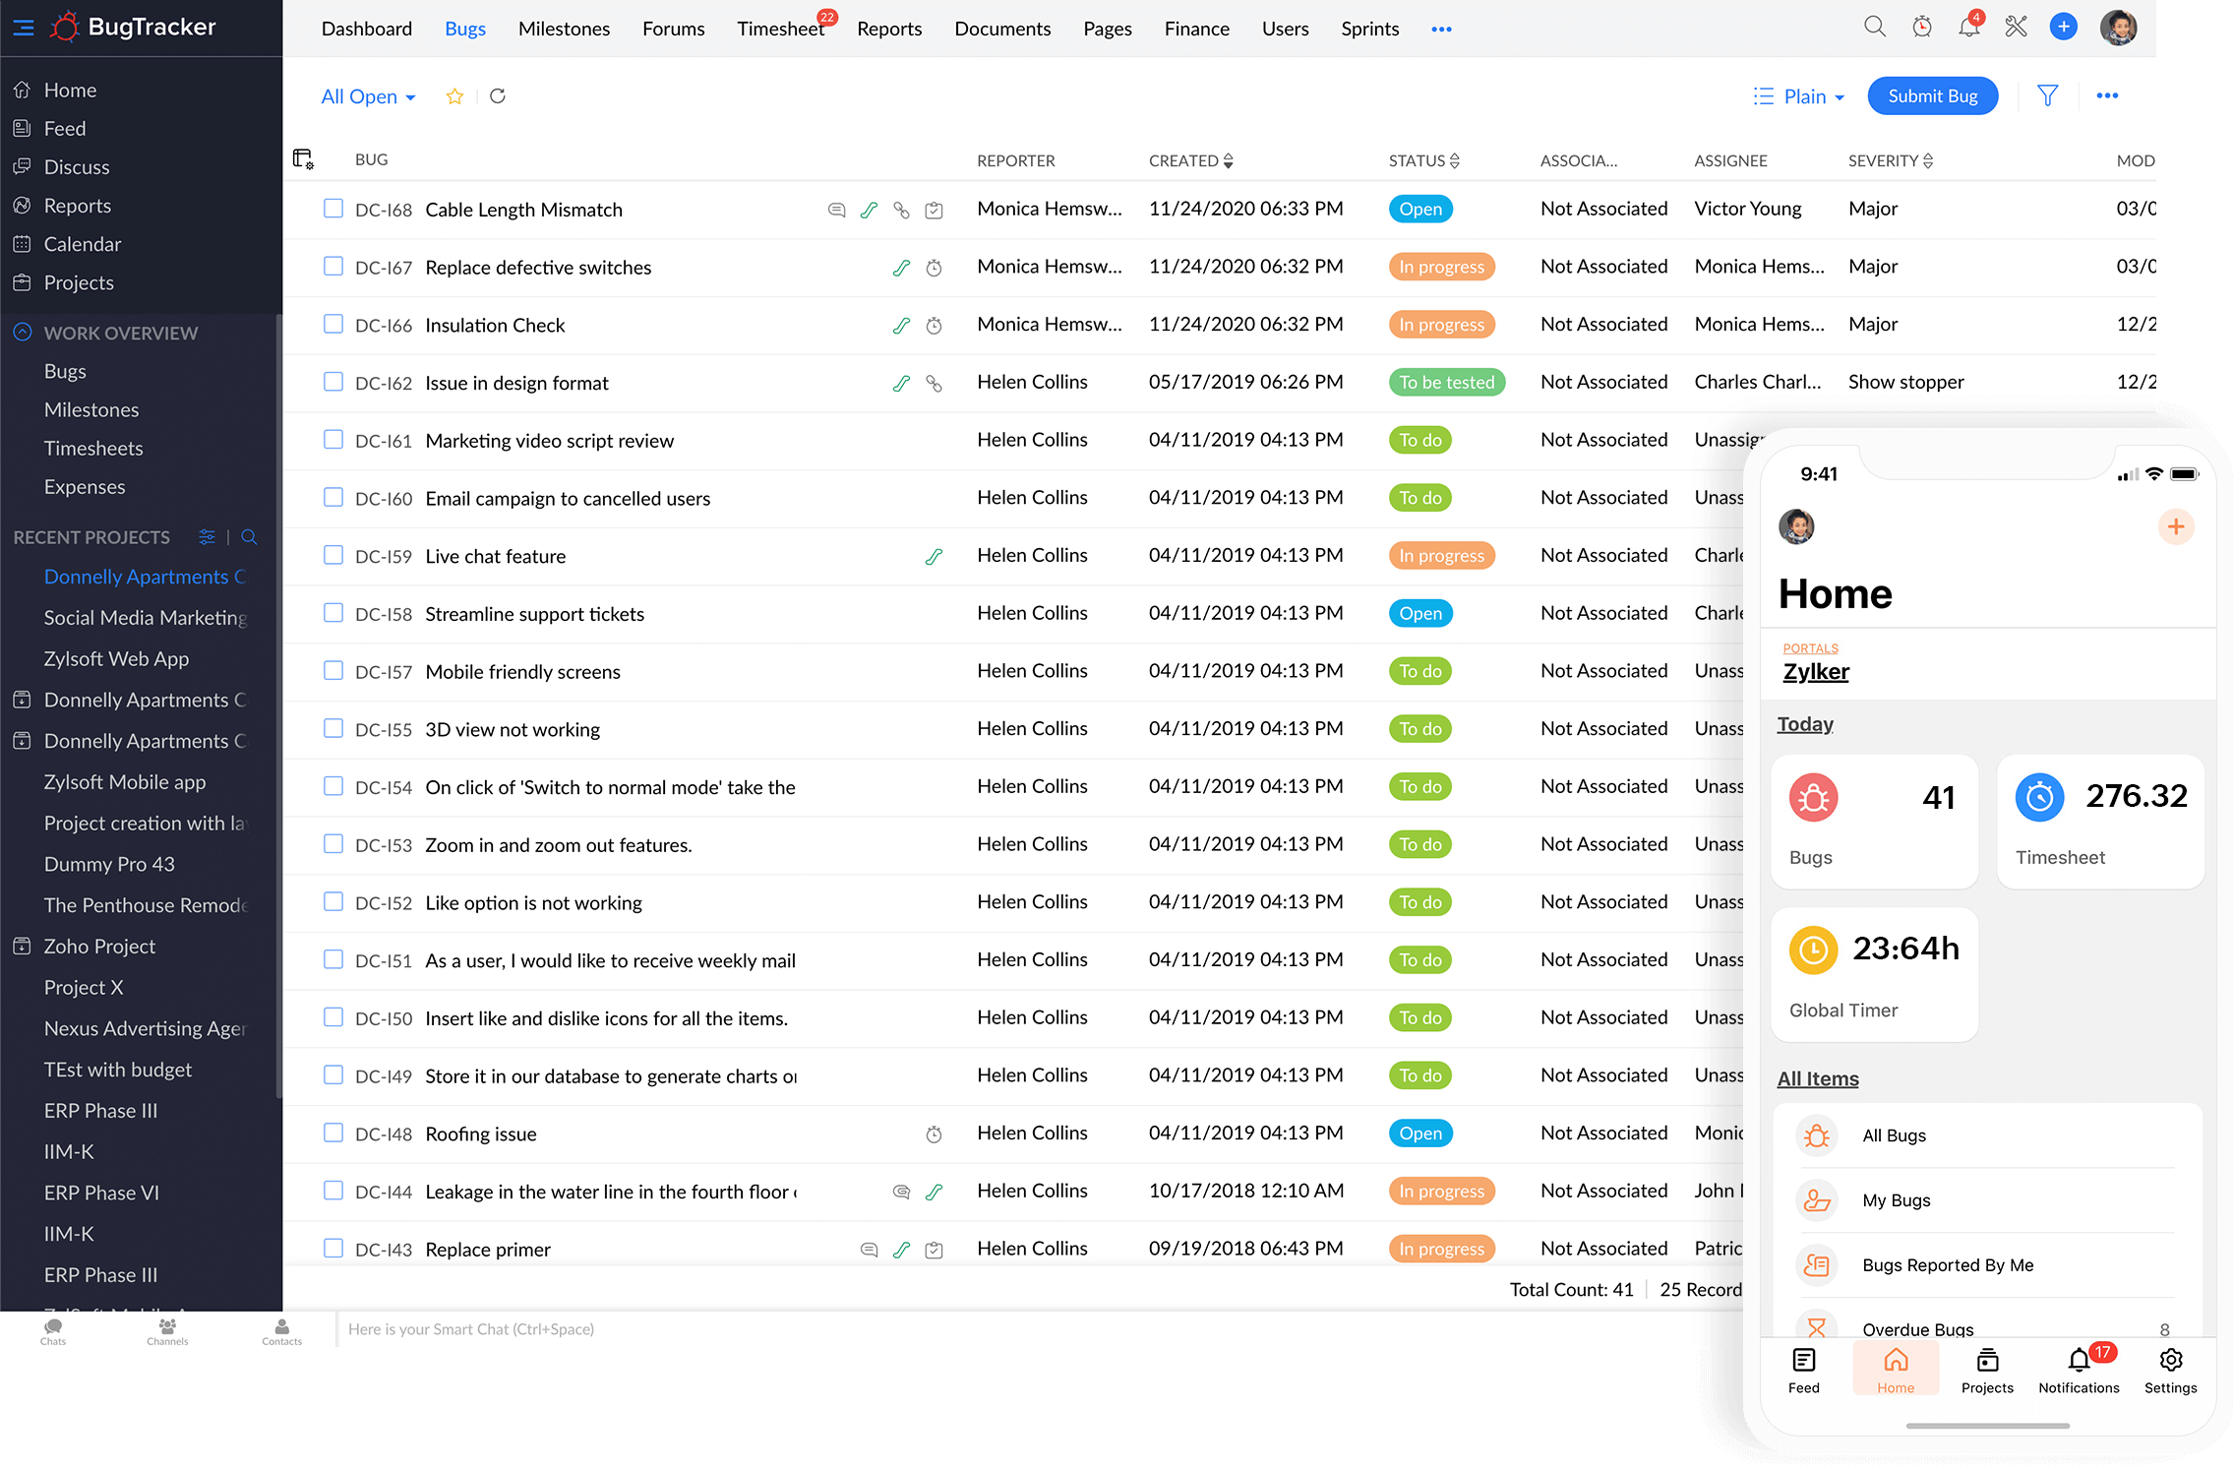This screenshot has width=2233, height=1471.
Task: Open the setup tools icon in top bar
Action: coord(2016,27)
